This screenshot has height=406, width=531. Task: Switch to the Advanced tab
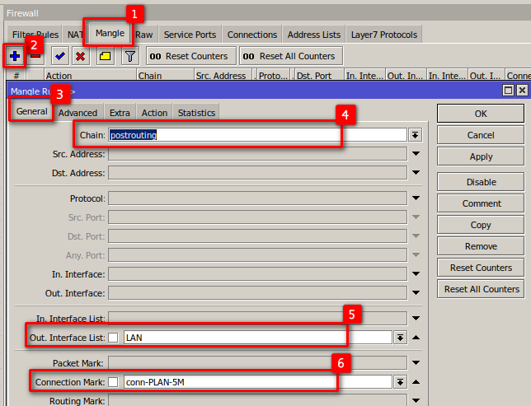tap(78, 113)
